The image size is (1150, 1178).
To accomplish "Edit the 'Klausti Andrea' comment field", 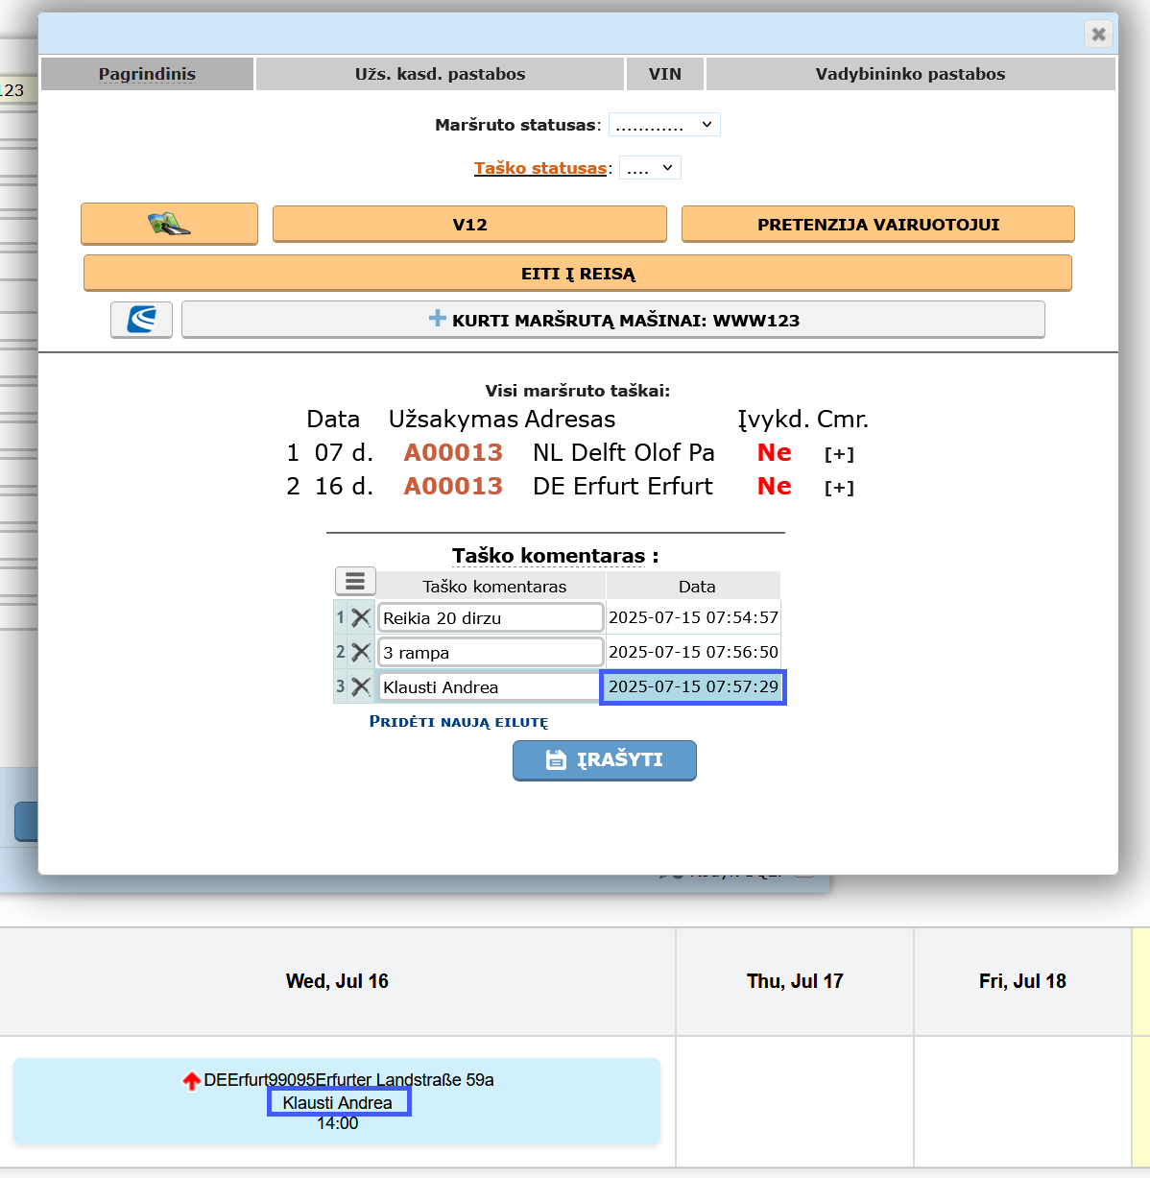I will click(x=491, y=686).
